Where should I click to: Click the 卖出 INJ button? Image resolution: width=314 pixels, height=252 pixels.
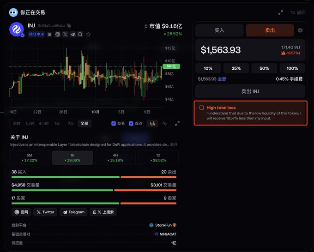coord(250,91)
